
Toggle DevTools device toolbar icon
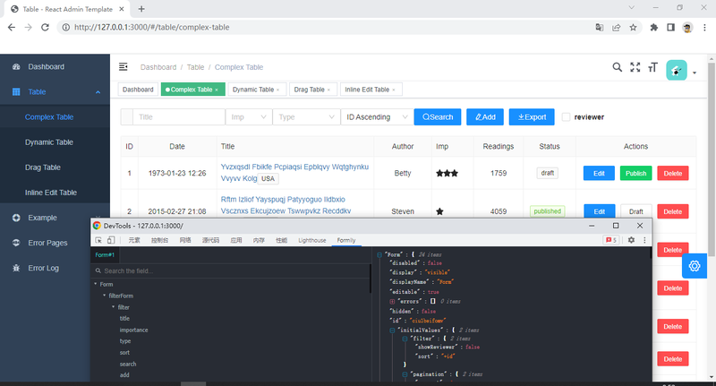111,240
